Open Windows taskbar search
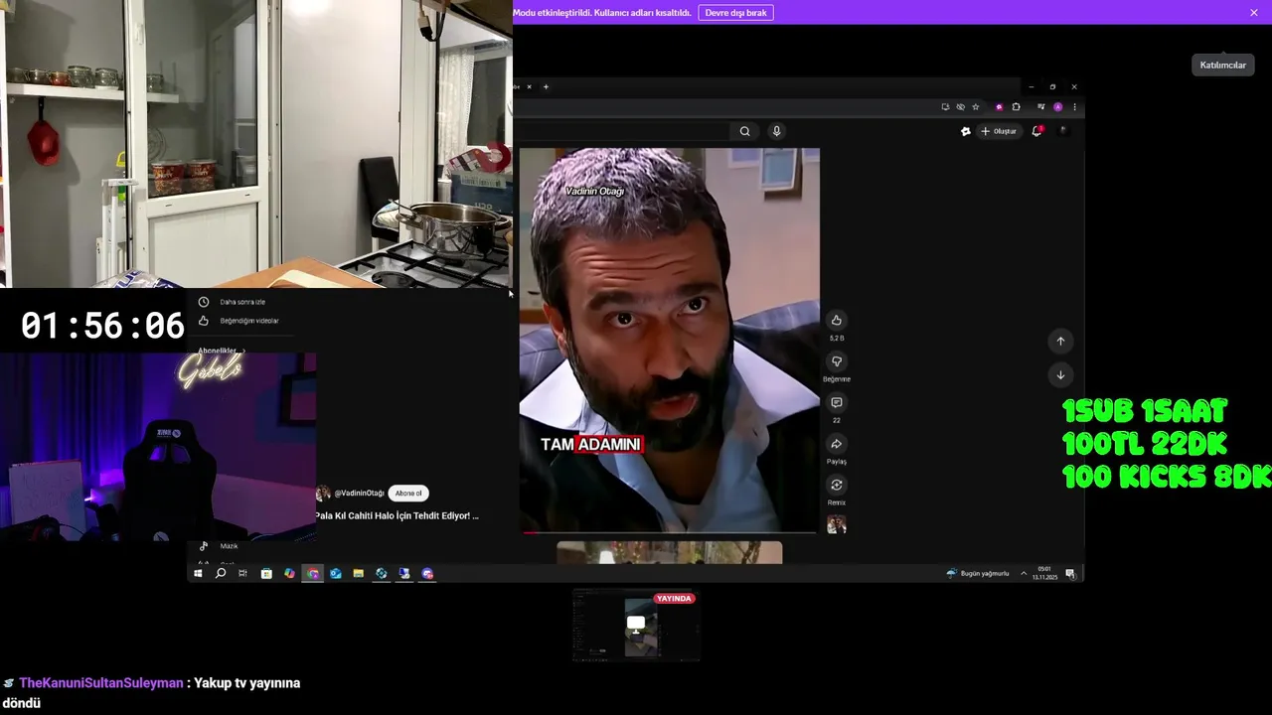This screenshot has width=1272, height=715. 221,573
